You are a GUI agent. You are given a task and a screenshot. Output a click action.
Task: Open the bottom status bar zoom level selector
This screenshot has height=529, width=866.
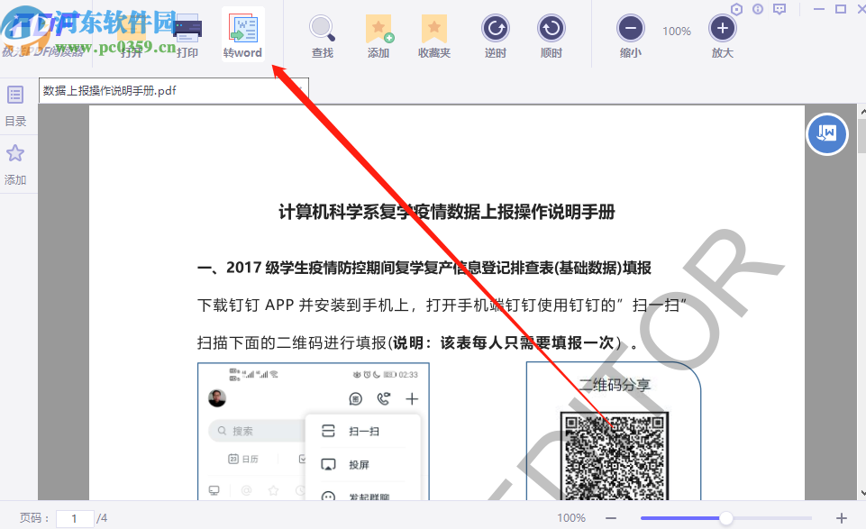[571, 517]
